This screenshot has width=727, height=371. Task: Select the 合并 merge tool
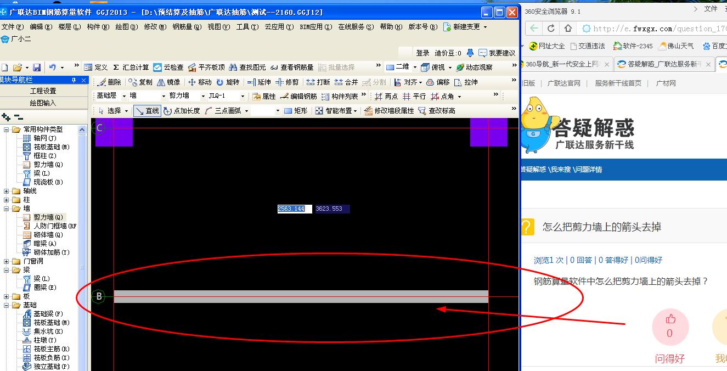point(346,82)
